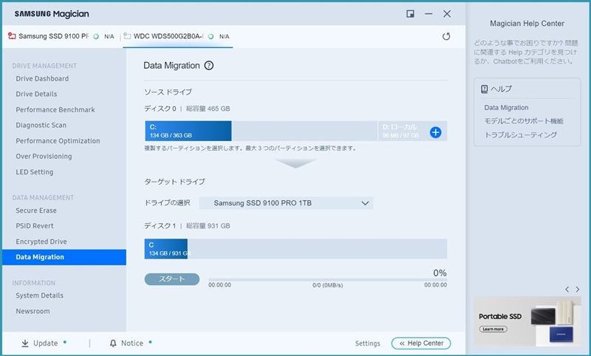Click Notice label in footer
Screen dimensions: 591x356
[x=132, y=343]
